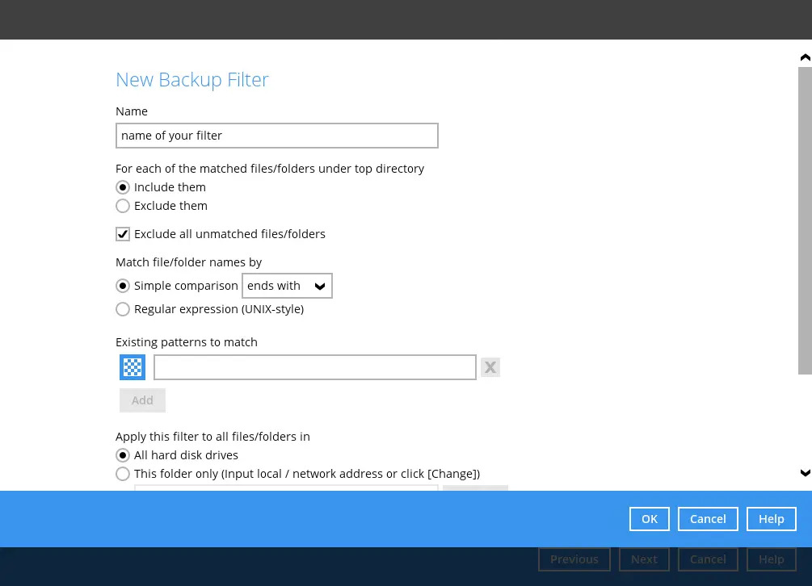Click the checkered pattern icon beside pattern field

133,367
